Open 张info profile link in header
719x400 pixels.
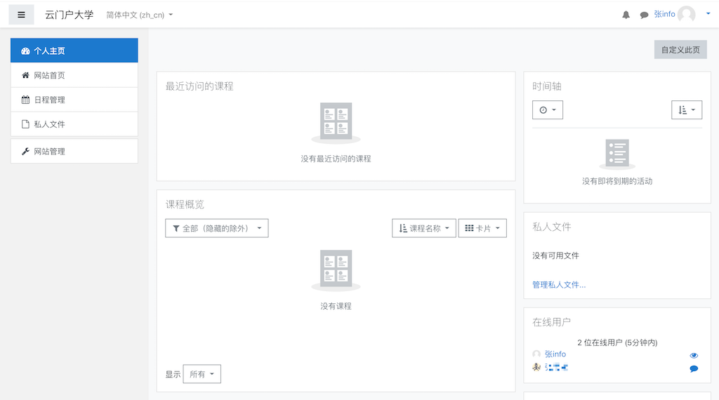(x=664, y=14)
